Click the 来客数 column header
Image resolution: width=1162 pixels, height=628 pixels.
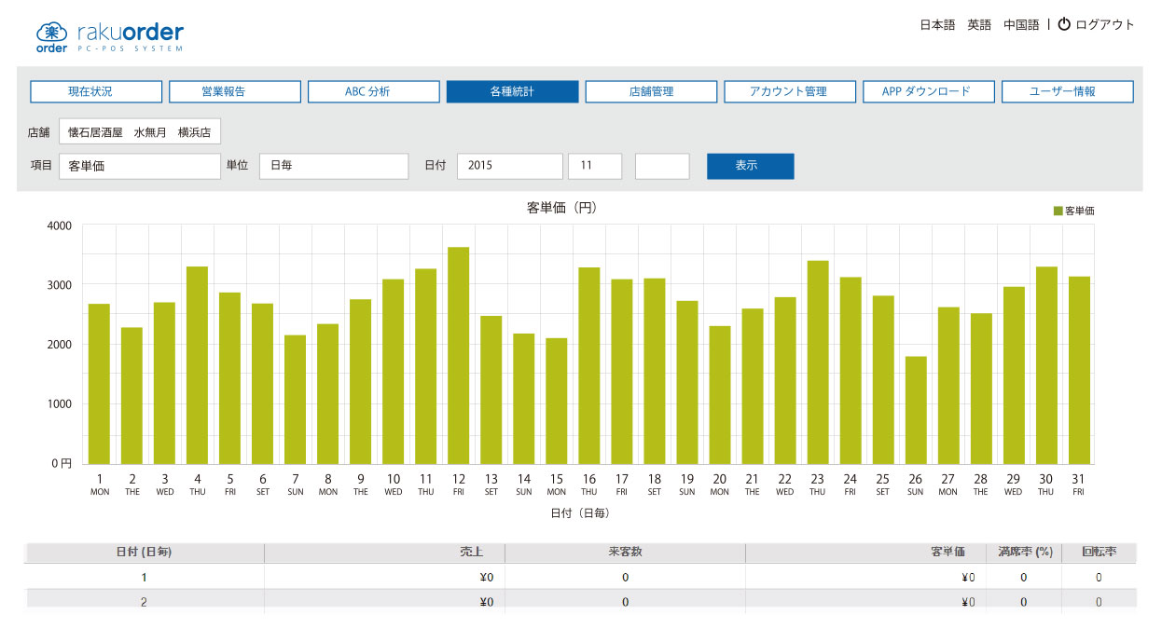point(625,552)
